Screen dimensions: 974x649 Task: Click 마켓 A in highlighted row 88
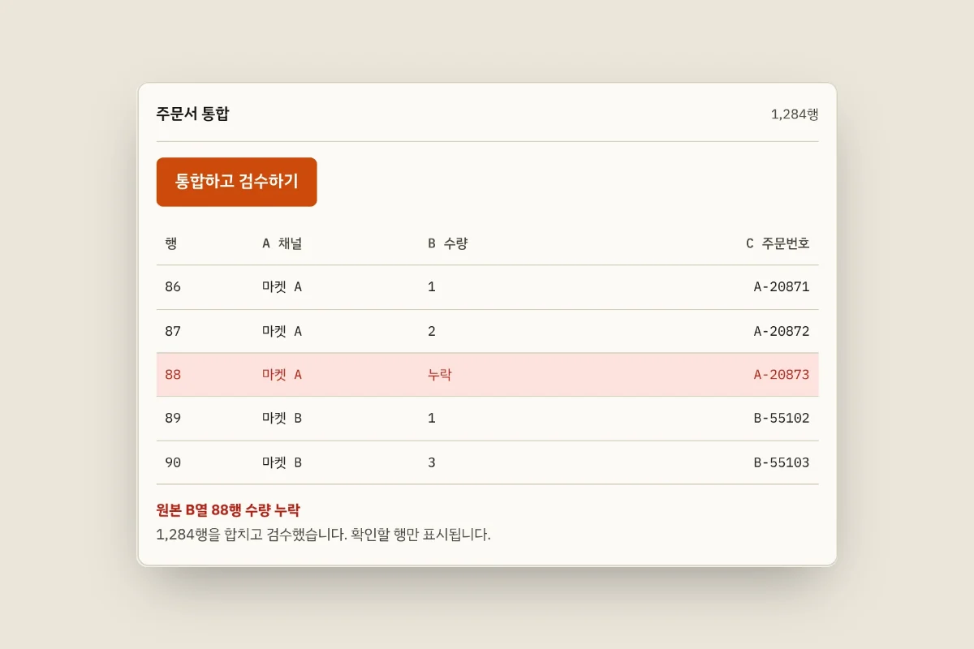282,375
